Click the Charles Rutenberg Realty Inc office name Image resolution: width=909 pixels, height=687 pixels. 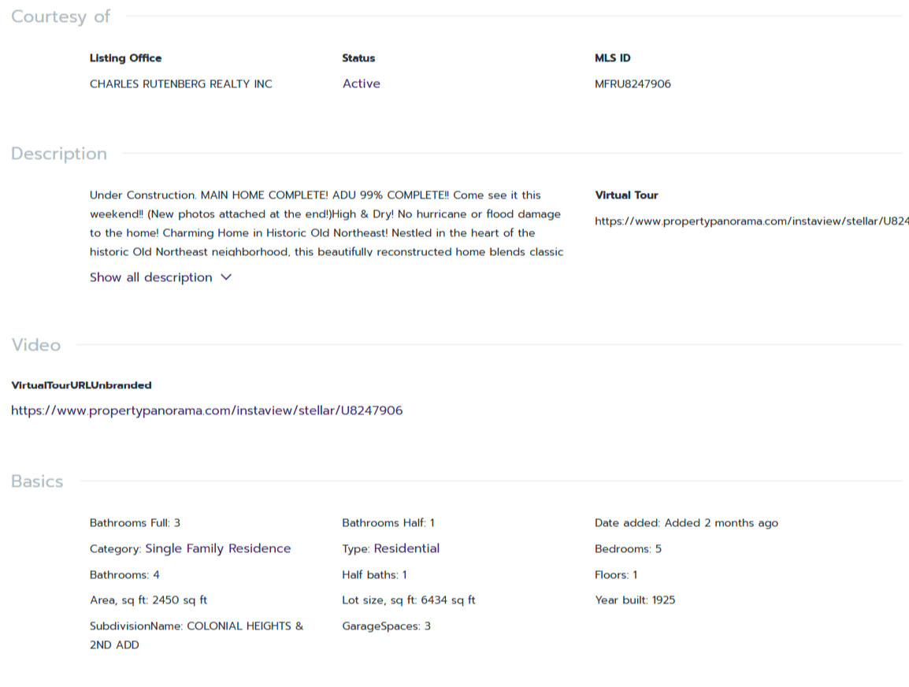click(x=180, y=84)
